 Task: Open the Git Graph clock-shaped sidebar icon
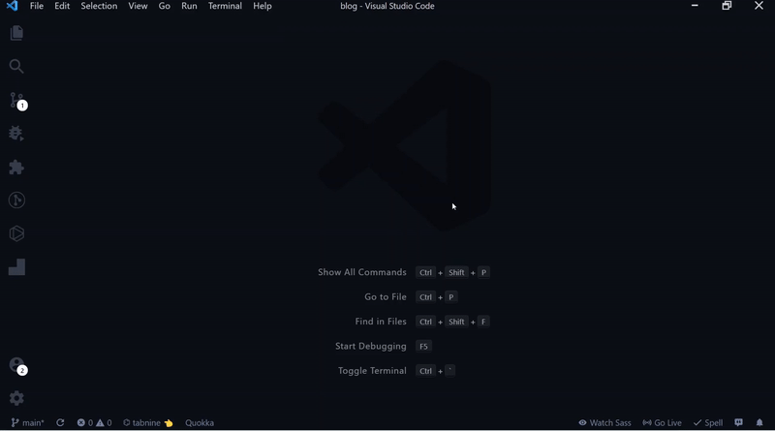(x=16, y=200)
